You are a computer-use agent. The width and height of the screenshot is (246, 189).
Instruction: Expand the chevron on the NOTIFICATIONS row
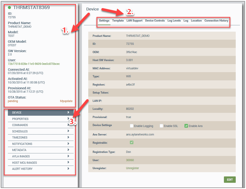point(68,143)
